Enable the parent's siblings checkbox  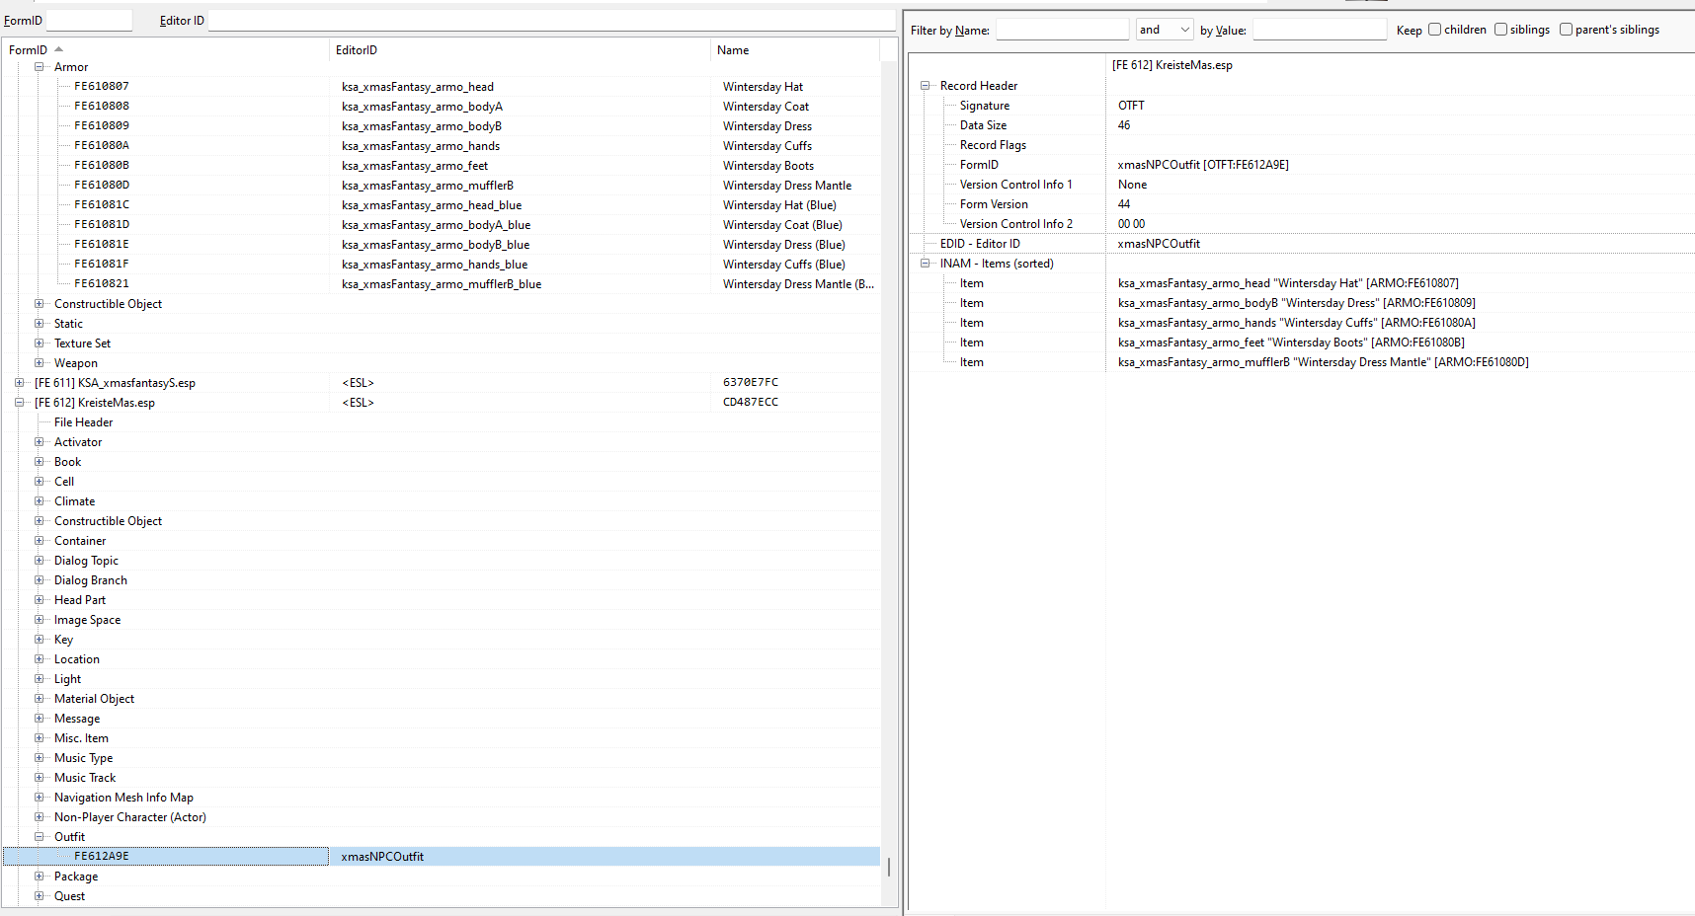click(x=1566, y=30)
